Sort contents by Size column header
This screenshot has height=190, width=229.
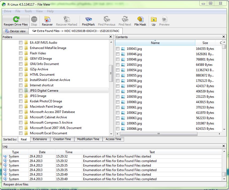205,43
